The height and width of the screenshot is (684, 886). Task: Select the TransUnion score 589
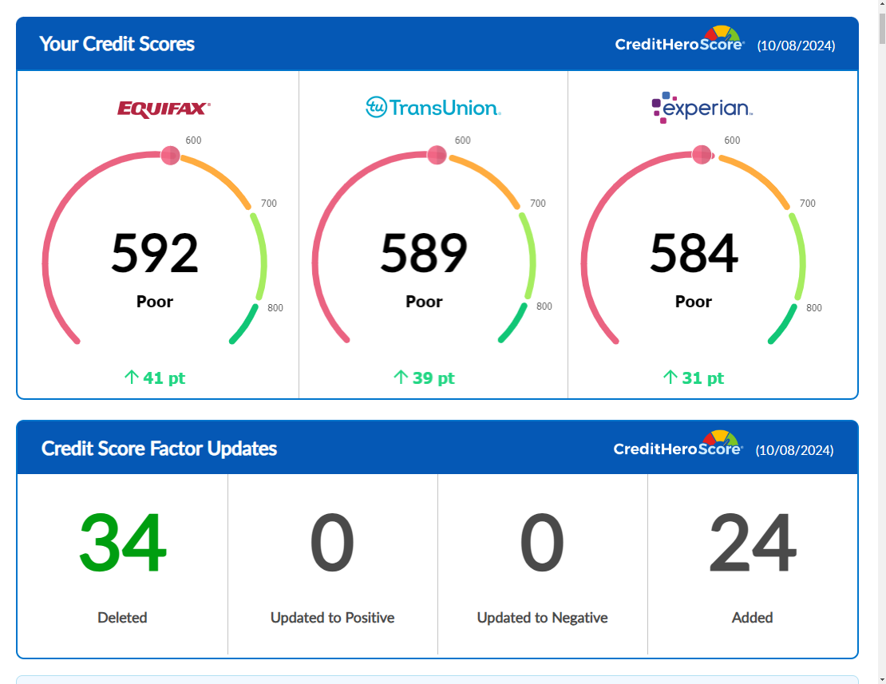(424, 253)
